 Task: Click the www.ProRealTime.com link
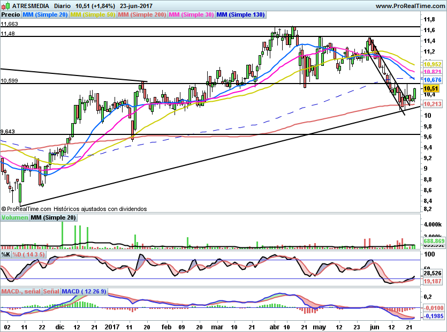click(410, 6)
